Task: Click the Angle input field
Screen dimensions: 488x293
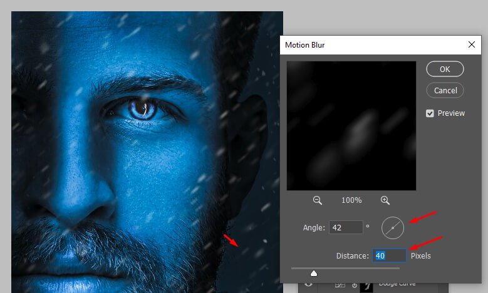Action: coord(346,227)
